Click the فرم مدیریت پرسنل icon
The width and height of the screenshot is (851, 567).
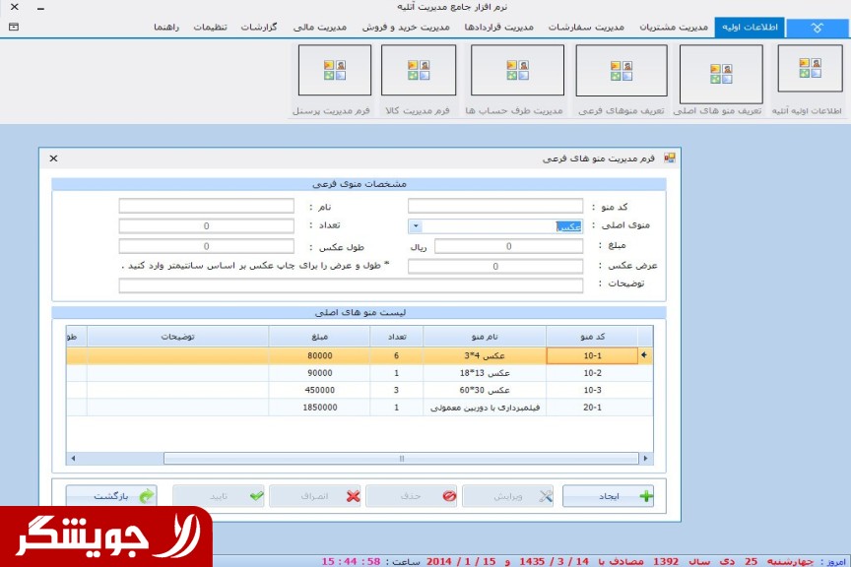pos(334,71)
